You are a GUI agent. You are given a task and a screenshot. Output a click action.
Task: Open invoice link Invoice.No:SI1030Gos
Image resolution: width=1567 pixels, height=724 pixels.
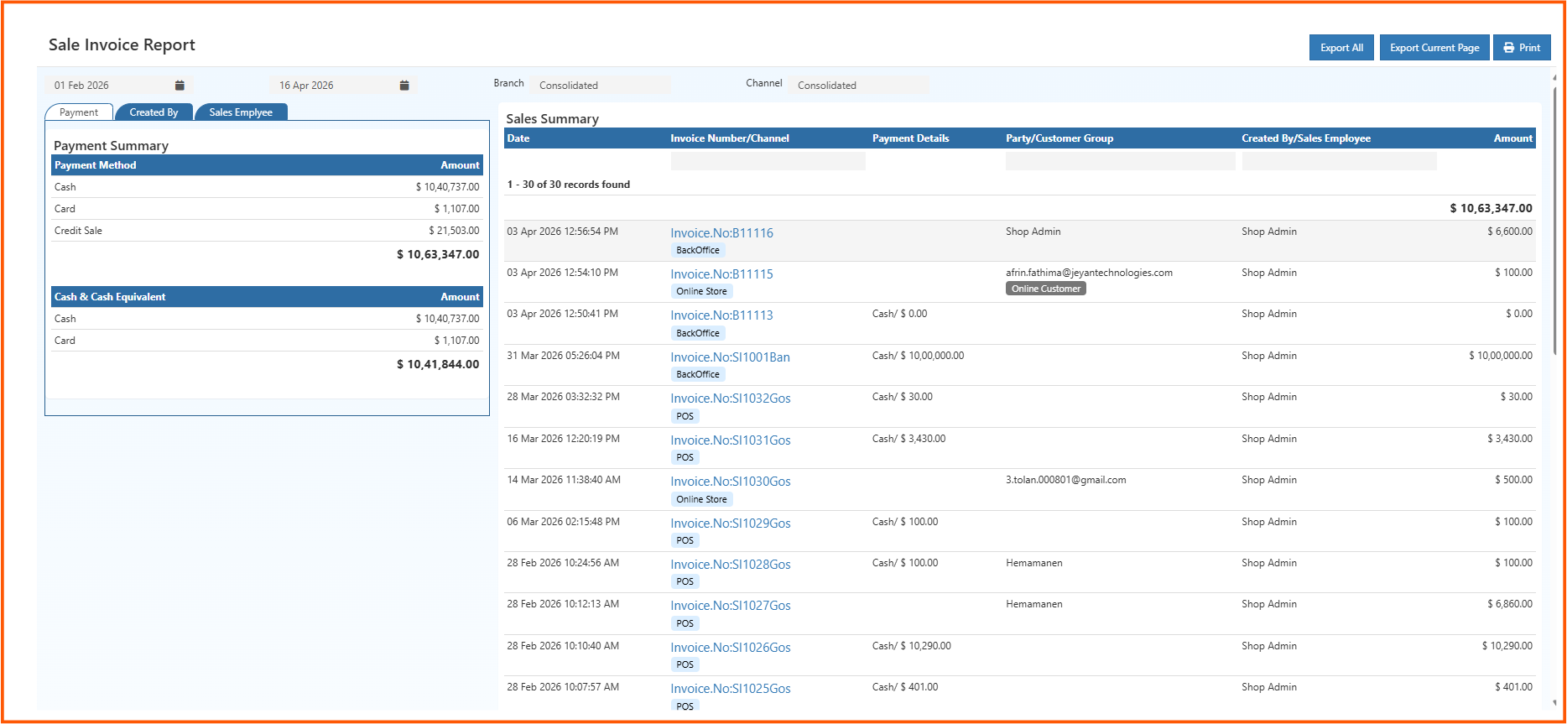730,482
